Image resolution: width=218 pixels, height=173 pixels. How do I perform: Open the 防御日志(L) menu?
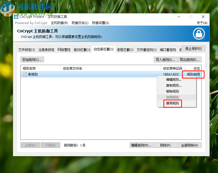(x=80, y=23)
